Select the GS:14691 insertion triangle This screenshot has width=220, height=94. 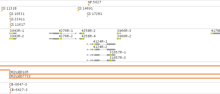(78, 11)
